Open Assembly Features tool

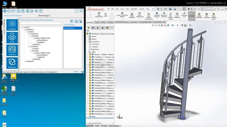(157, 15)
